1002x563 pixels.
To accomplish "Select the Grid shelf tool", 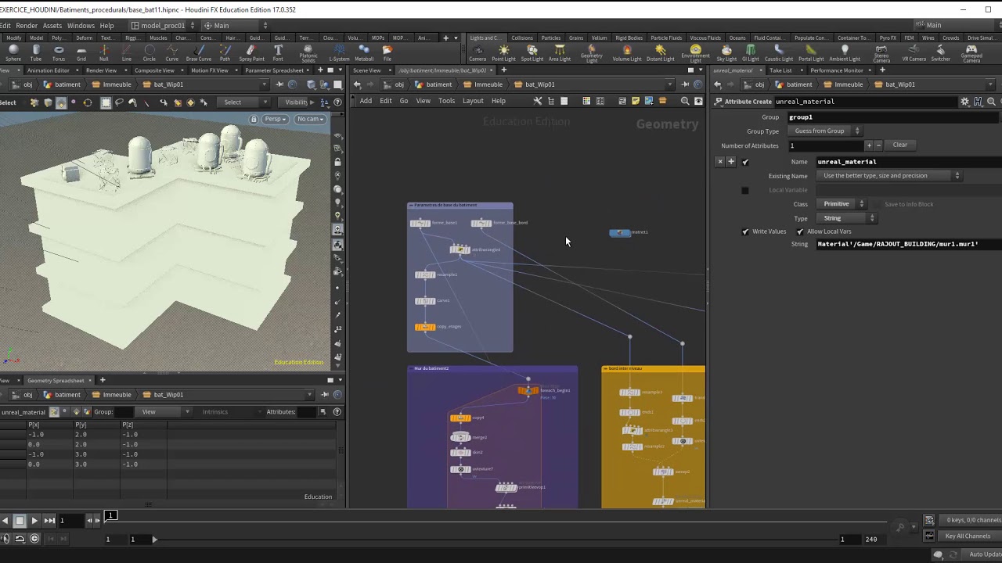I will (x=81, y=53).
